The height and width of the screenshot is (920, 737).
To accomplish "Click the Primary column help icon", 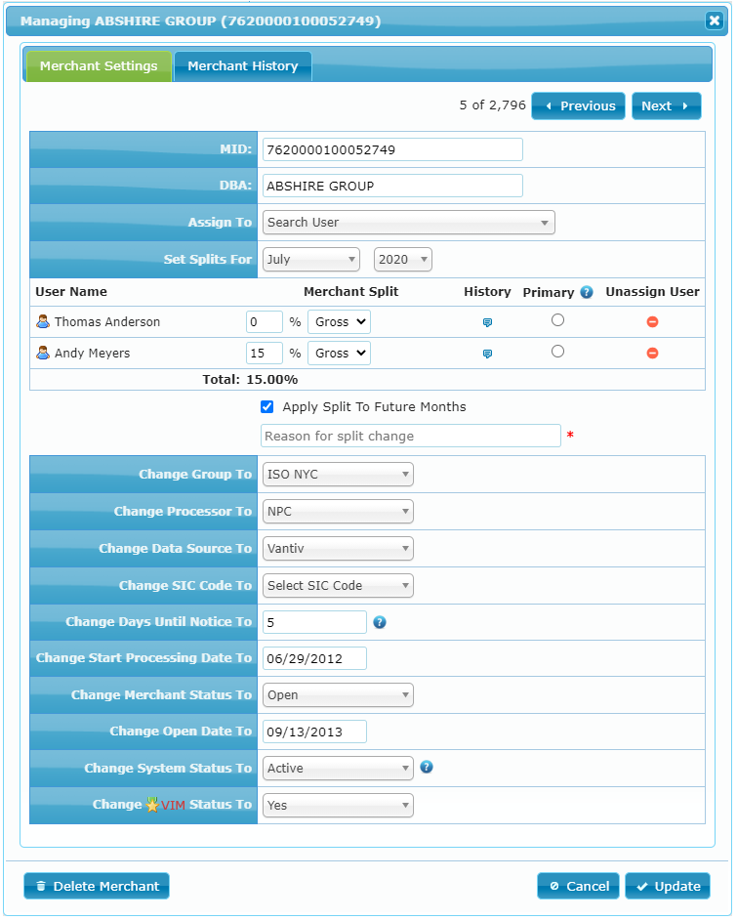I will click(x=587, y=292).
